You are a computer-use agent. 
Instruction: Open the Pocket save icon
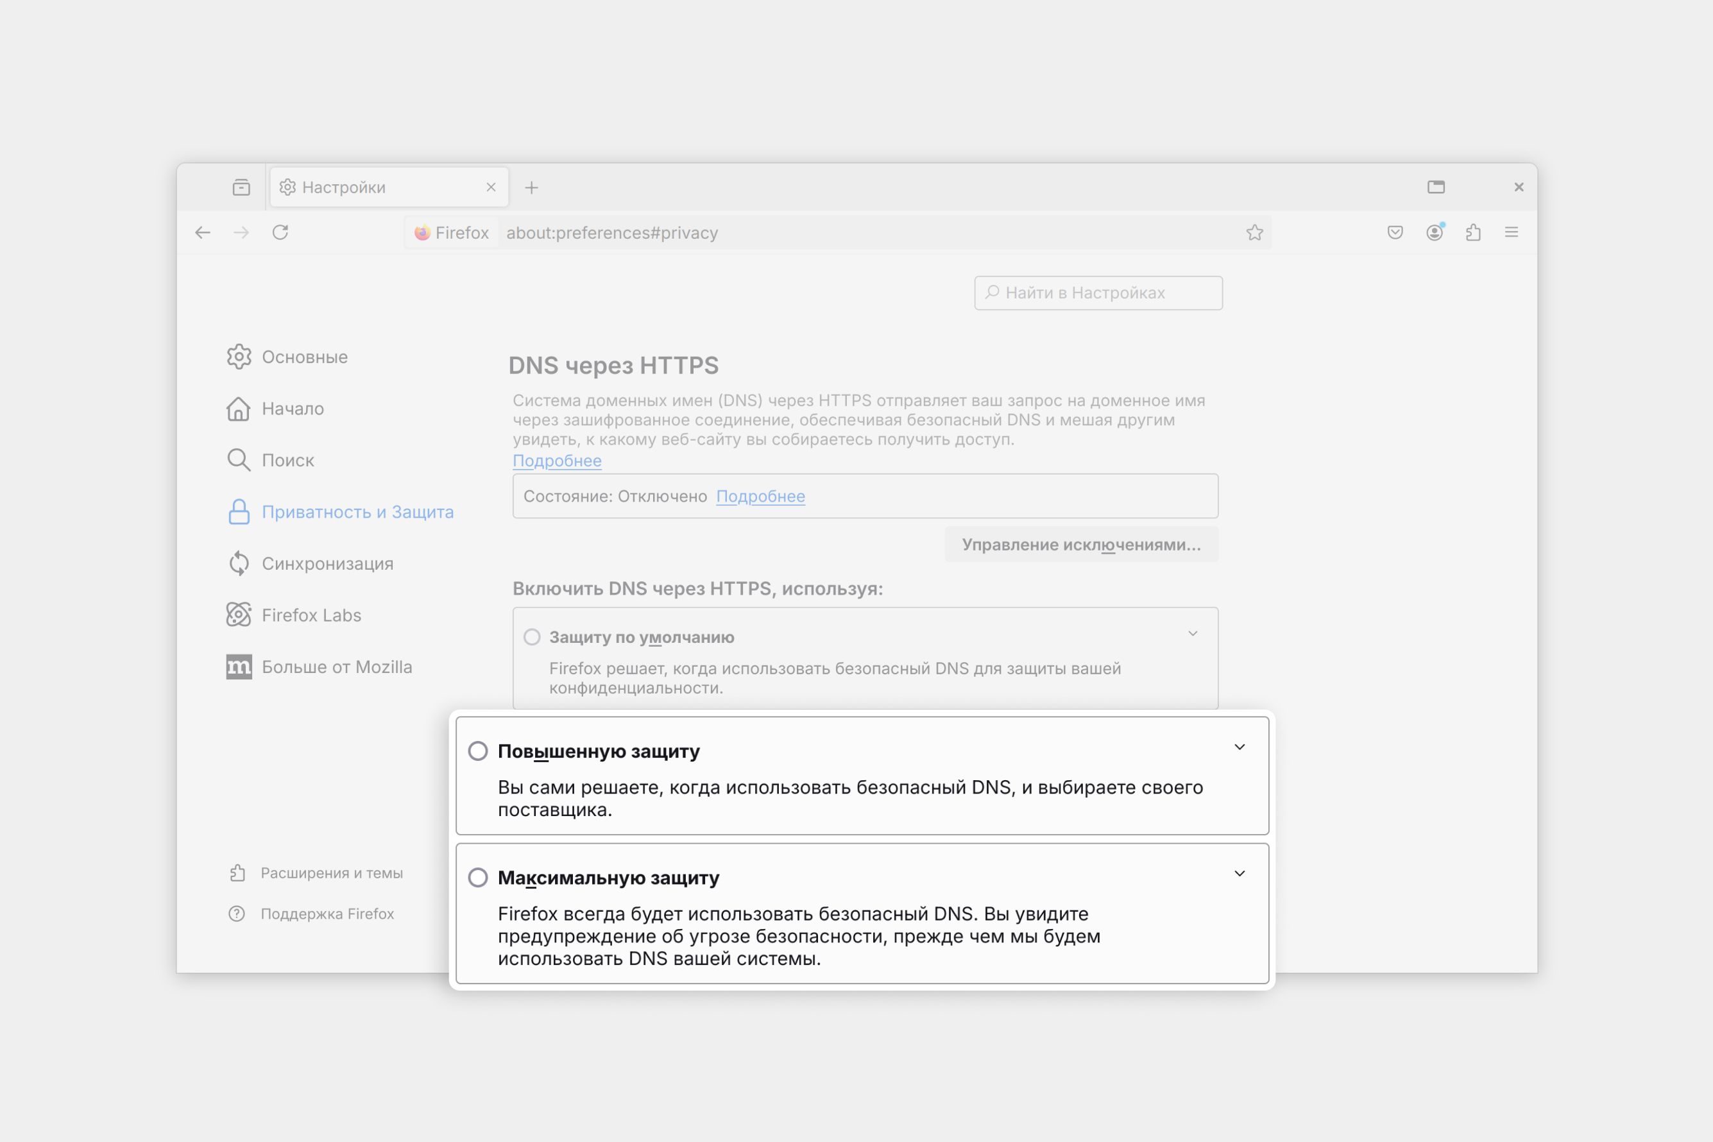pyautogui.click(x=1395, y=232)
